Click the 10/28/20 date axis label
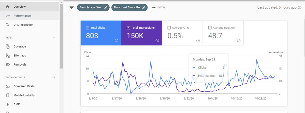This screenshot has height=113, width=305. coord(261,99)
